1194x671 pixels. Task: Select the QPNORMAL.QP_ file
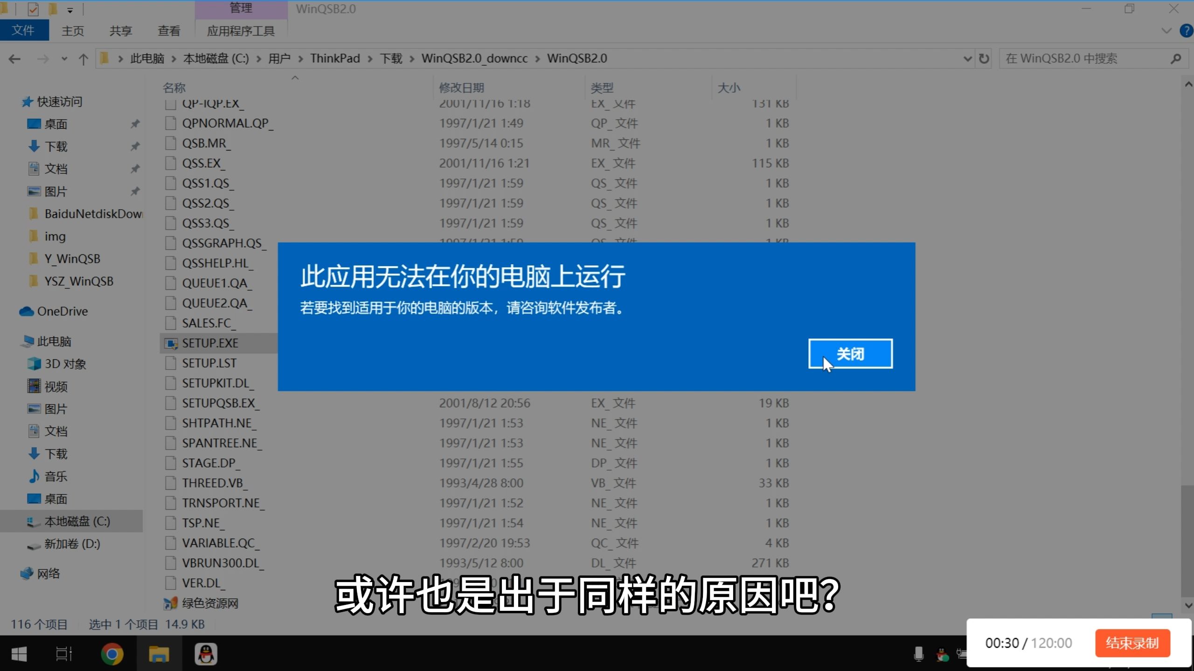click(228, 123)
